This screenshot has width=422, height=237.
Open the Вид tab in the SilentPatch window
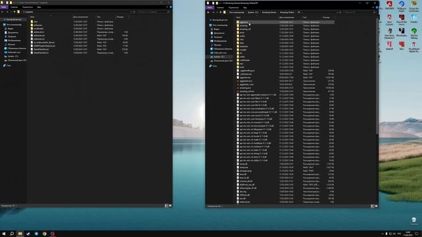pos(39,7)
